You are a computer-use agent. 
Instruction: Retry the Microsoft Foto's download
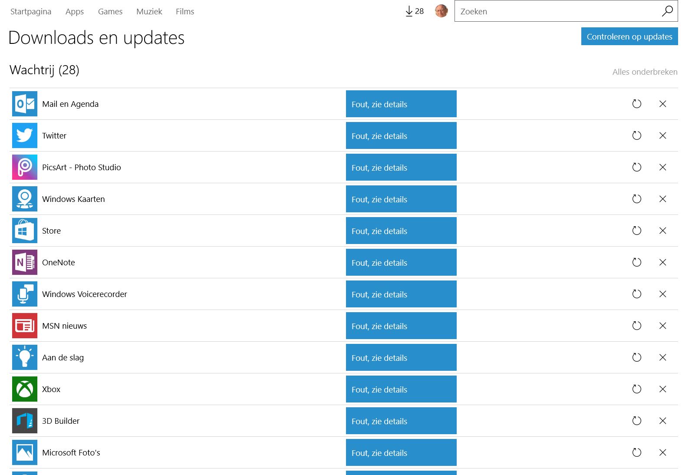tap(637, 452)
